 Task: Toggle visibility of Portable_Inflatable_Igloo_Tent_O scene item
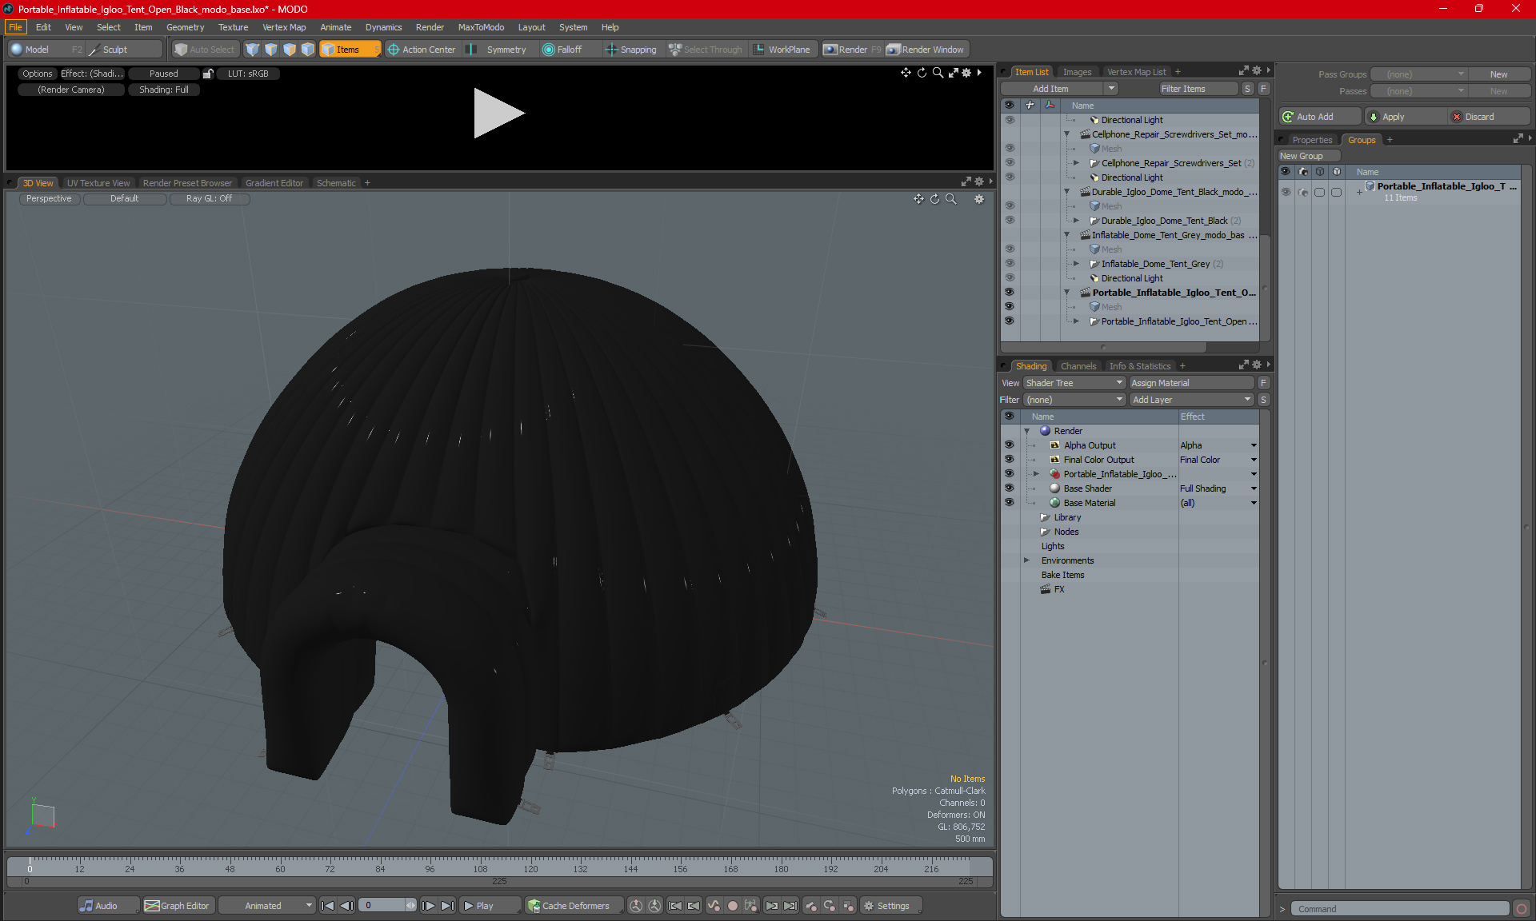coord(1010,293)
